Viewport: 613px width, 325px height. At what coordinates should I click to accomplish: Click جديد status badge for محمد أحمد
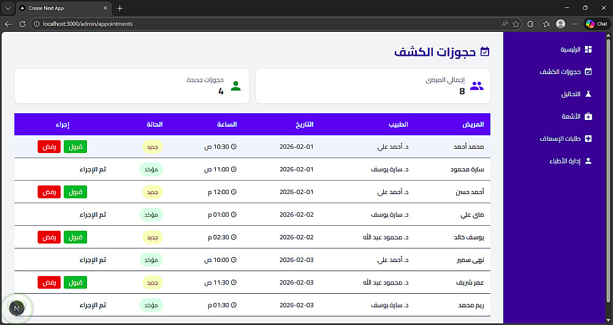(152, 147)
